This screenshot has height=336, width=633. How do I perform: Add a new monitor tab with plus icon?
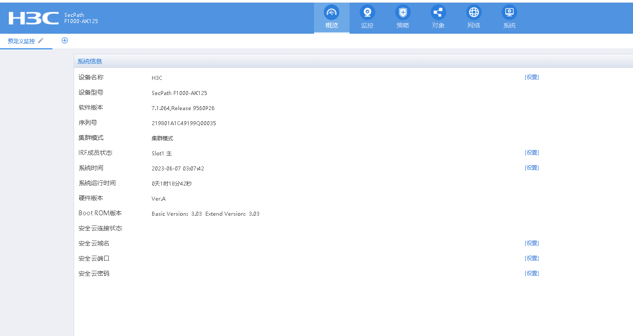pyautogui.click(x=65, y=40)
